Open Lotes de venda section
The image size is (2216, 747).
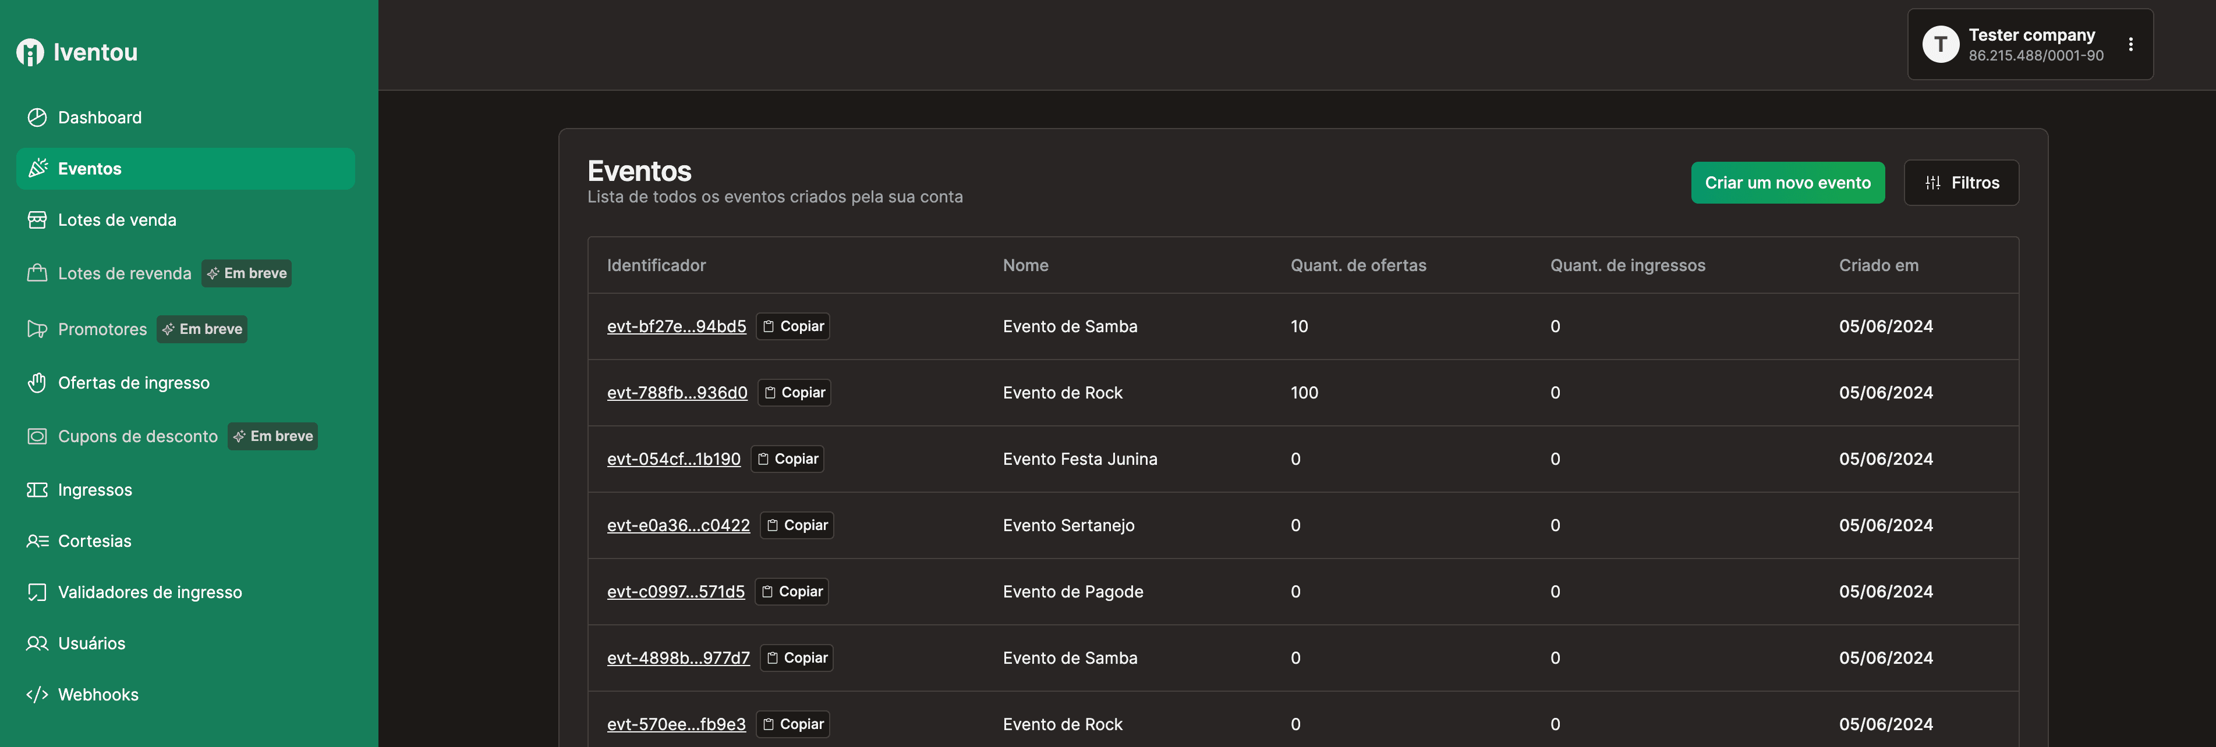[185, 220]
